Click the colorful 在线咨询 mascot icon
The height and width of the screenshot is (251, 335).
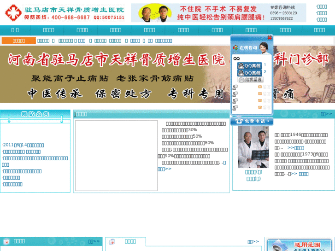(235, 47)
